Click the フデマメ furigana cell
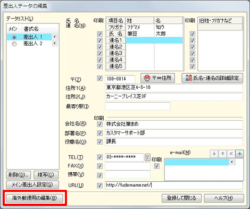Viewport: 250px width, 209px height. (x=140, y=27)
